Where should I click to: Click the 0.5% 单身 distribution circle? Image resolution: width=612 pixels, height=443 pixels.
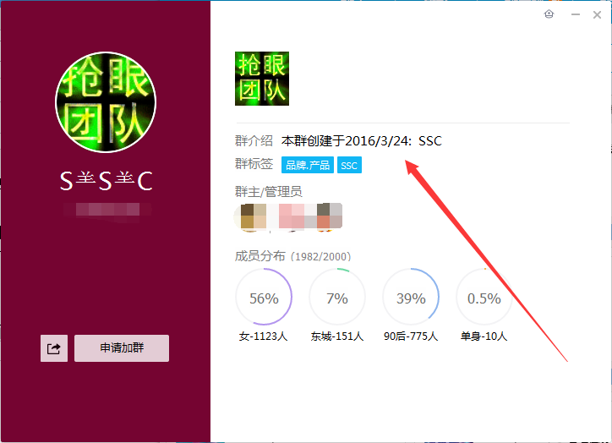(484, 297)
